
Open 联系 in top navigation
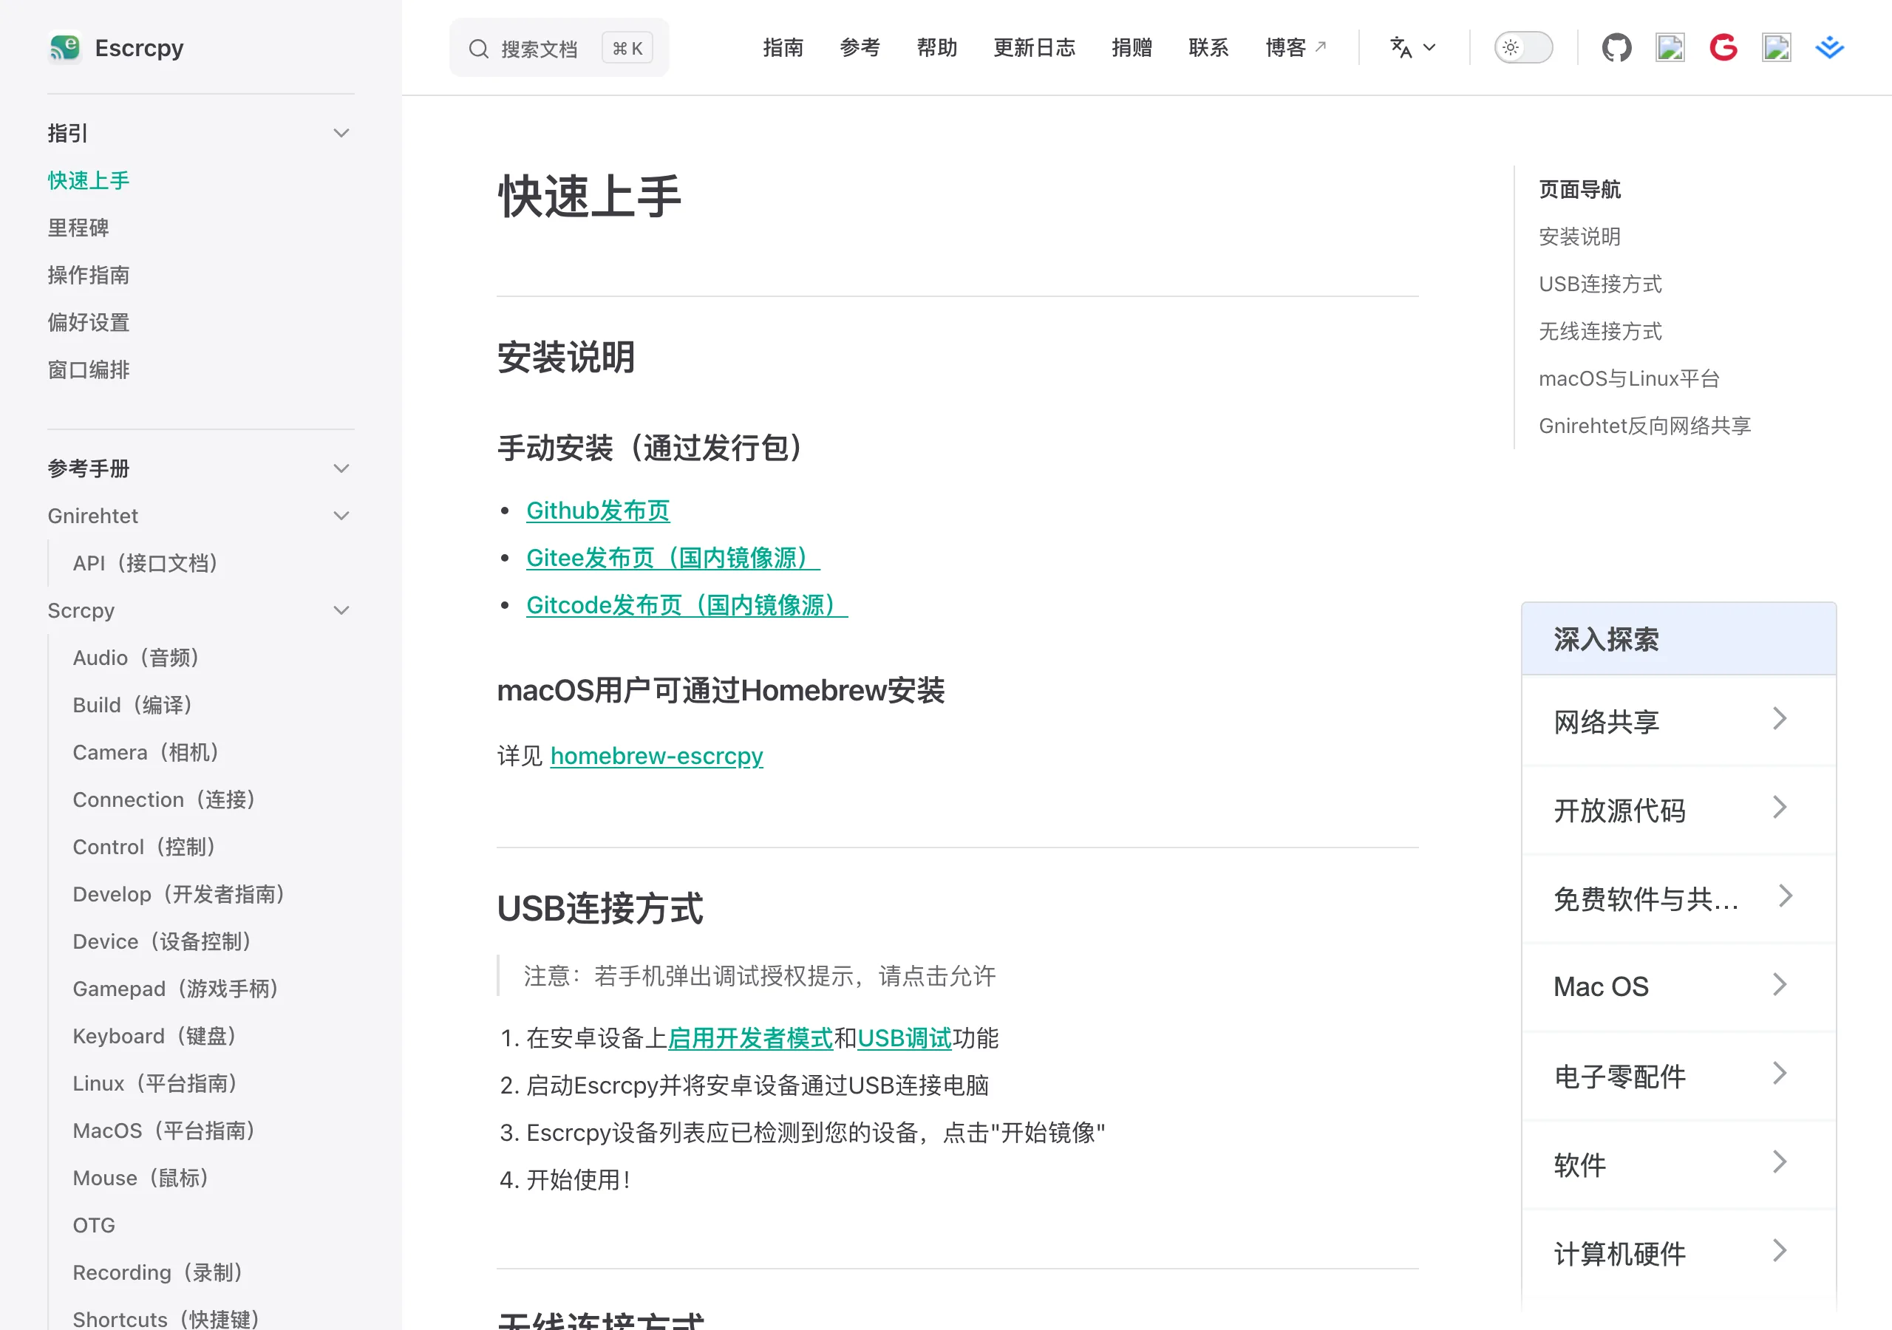pyautogui.click(x=1209, y=48)
